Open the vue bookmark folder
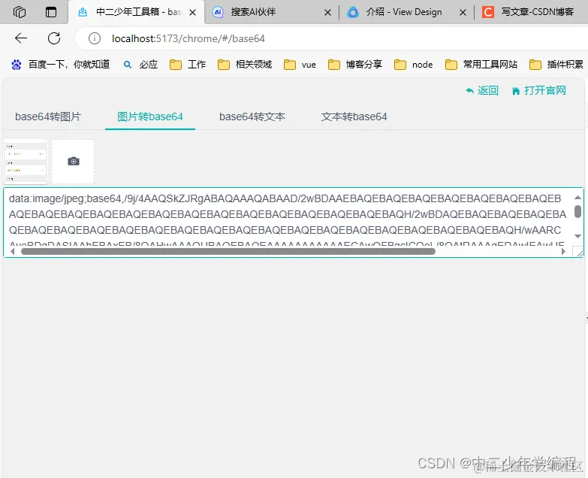Viewport: 588px width, 478px height. click(x=300, y=65)
